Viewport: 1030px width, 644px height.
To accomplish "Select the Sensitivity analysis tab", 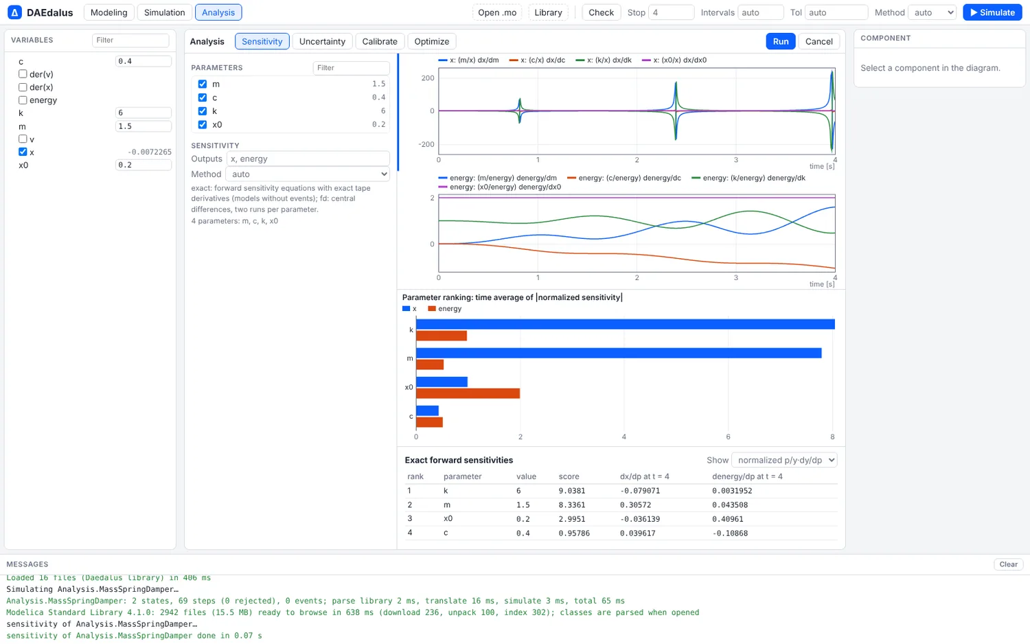I will pos(262,41).
